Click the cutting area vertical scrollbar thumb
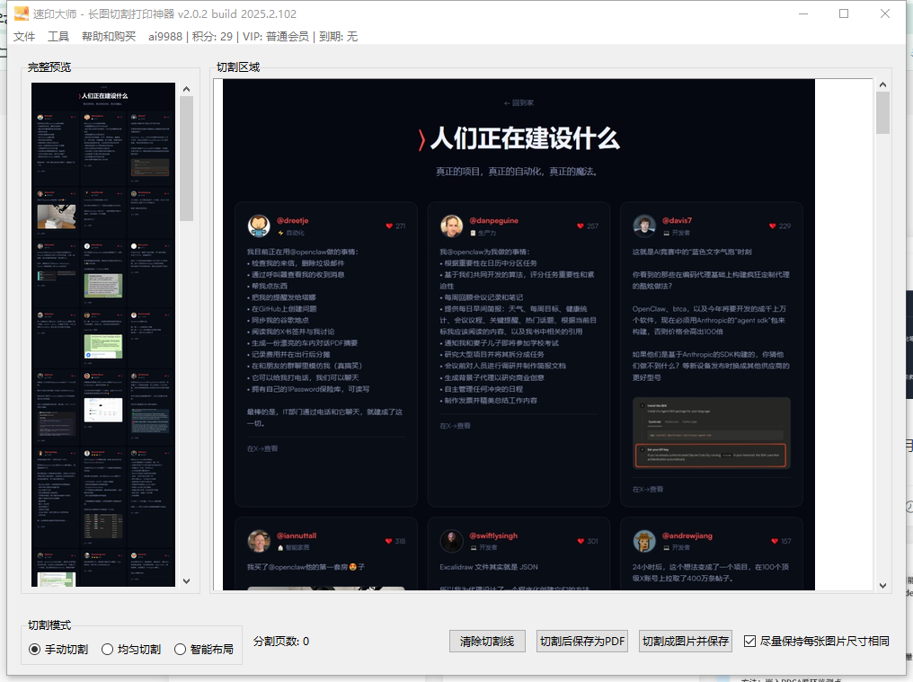The width and height of the screenshot is (913, 682). point(882,112)
